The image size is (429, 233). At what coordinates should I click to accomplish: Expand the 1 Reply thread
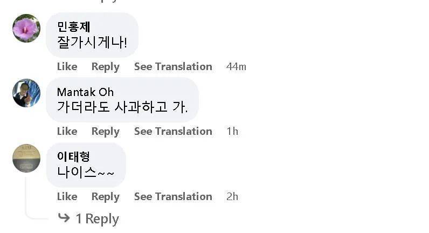coord(96,218)
